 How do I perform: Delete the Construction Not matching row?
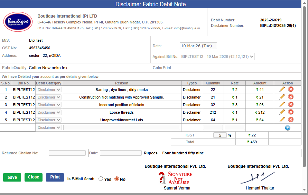[291, 97]
